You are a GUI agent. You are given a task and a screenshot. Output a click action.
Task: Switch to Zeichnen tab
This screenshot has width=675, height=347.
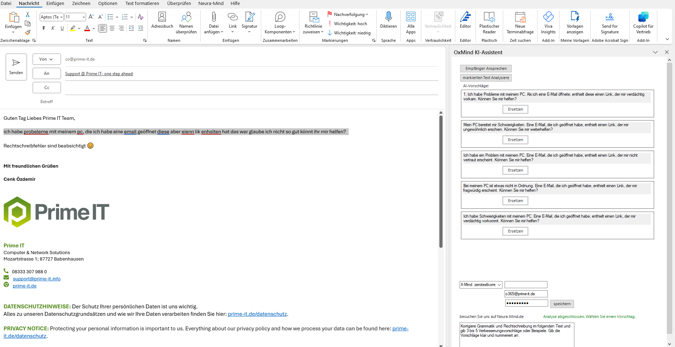81,3
